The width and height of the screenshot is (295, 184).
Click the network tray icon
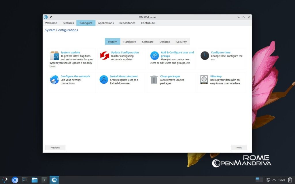point(268,180)
